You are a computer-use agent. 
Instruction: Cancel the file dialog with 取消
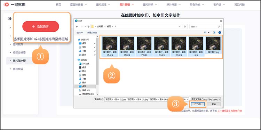coord(214,104)
